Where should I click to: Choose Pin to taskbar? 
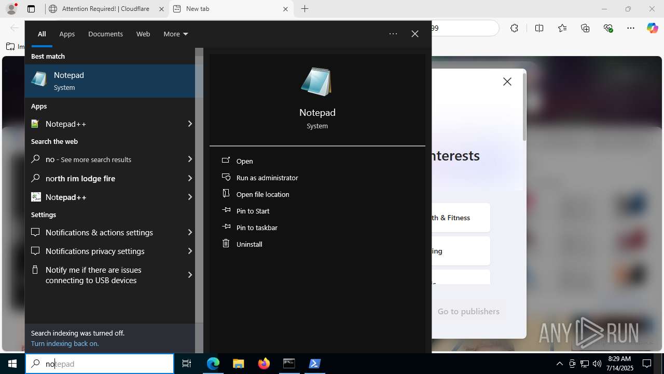point(257,228)
